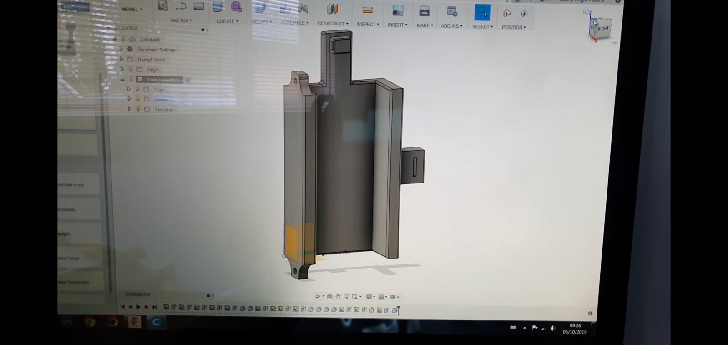Click the Revert Position icon
The width and height of the screenshot is (728, 345).
tap(524, 14)
